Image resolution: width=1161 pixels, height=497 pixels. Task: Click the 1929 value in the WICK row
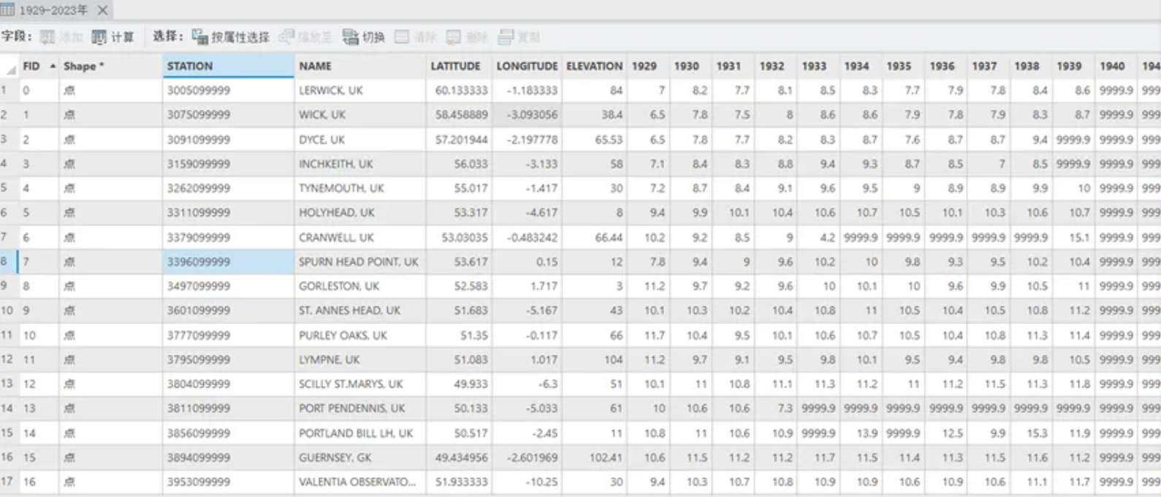(647, 115)
